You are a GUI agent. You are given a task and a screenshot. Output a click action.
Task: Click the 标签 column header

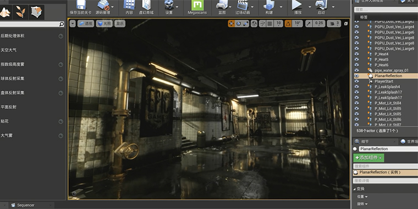click(x=364, y=17)
